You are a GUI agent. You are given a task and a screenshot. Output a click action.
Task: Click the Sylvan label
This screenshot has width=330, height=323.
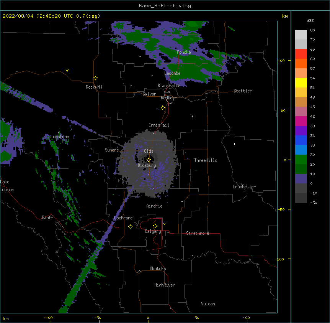[x=149, y=94]
